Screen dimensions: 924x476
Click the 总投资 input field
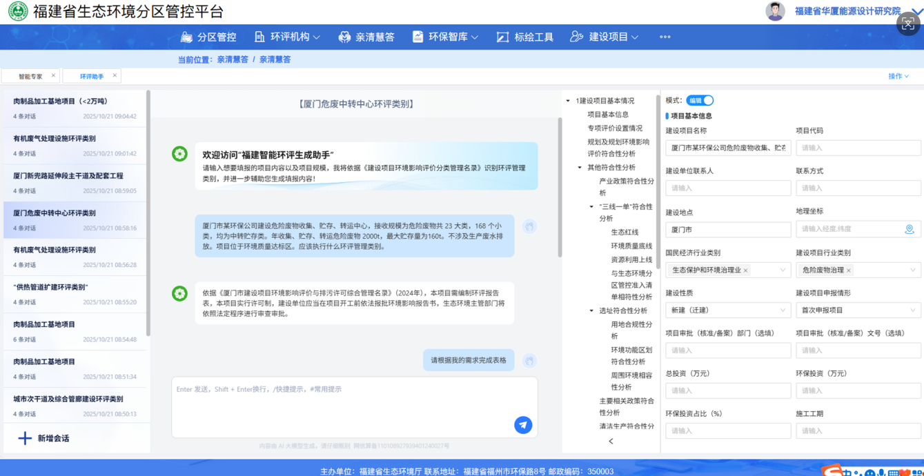[727, 390]
